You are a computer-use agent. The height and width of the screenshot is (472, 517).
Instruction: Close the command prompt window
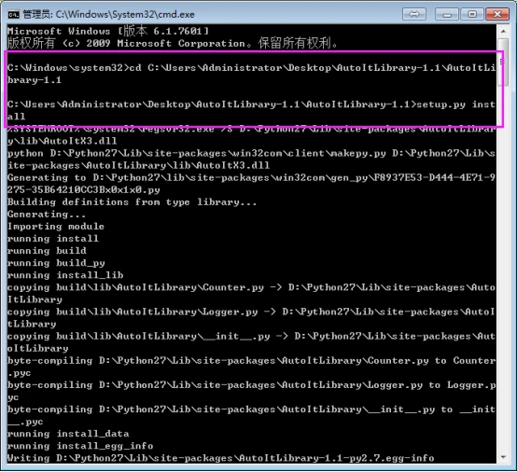[x=497, y=14]
